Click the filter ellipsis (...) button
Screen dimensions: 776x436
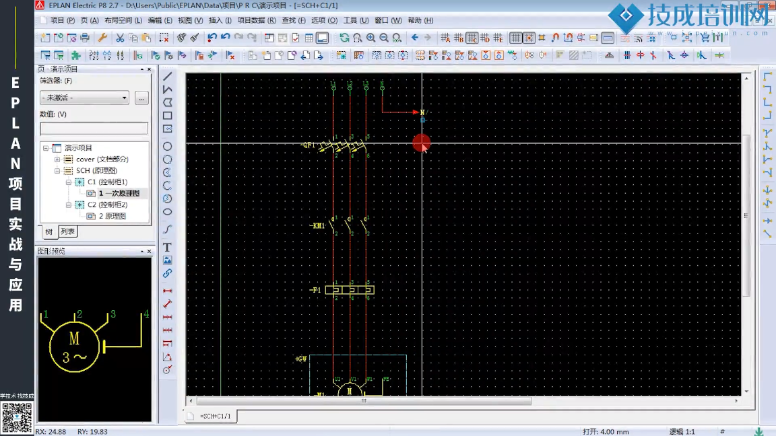pos(141,98)
